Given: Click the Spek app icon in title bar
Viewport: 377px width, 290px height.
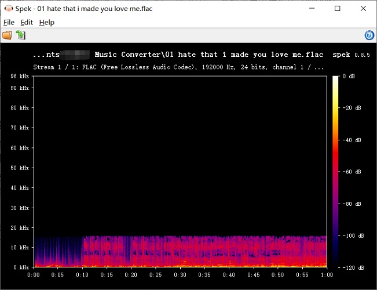Looking at the screenshot, I should [x=9, y=9].
